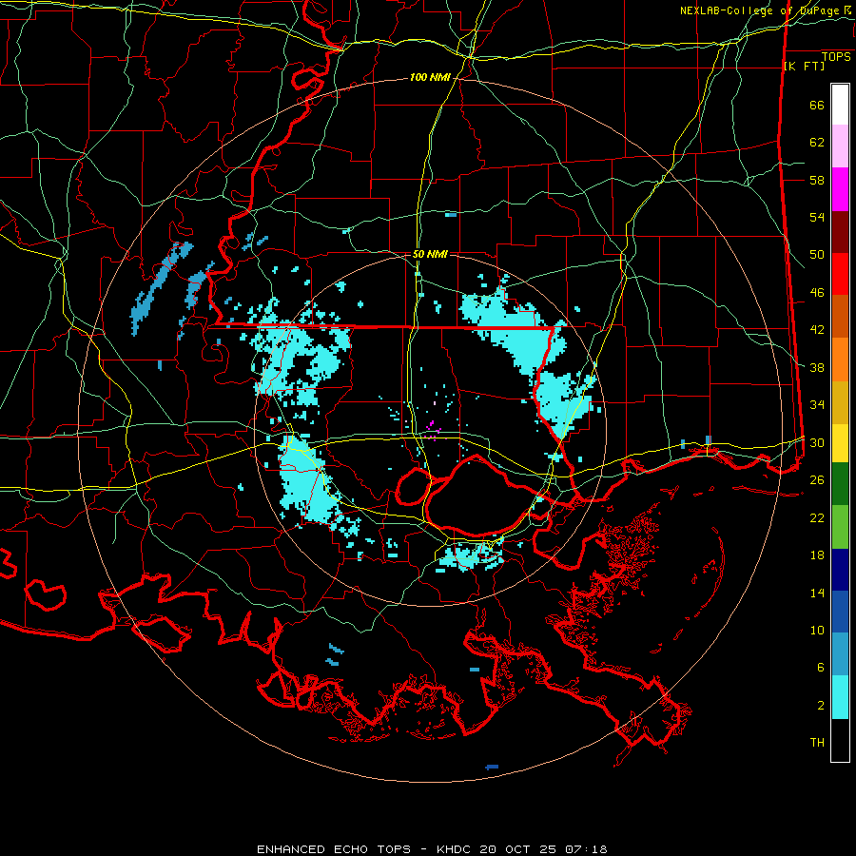Viewport: 856px width, 856px height.
Task: Click the dark orange swatch between the 42 and 46 kft labels
Action: 840,316
